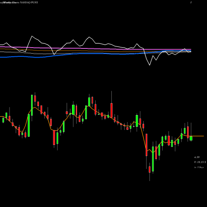Click the orange line's flat extension at right
The image size is (207, 207).
click(x=198, y=136)
